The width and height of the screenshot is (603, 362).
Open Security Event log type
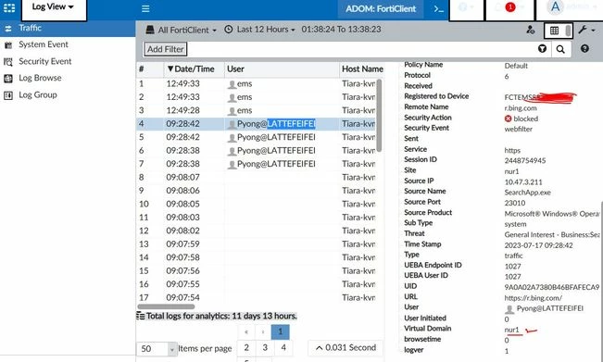[45, 61]
